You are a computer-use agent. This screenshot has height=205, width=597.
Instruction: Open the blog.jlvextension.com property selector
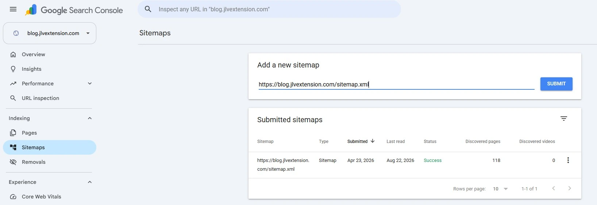(x=50, y=33)
